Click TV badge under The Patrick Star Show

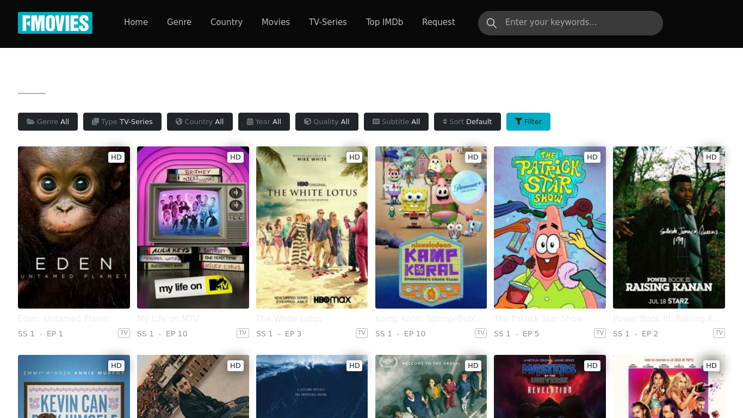pyautogui.click(x=600, y=333)
